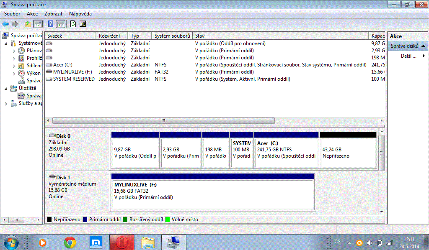The height and width of the screenshot is (250, 429).
Task: Open Windows Explorer from the taskbar
Action: tap(148, 242)
